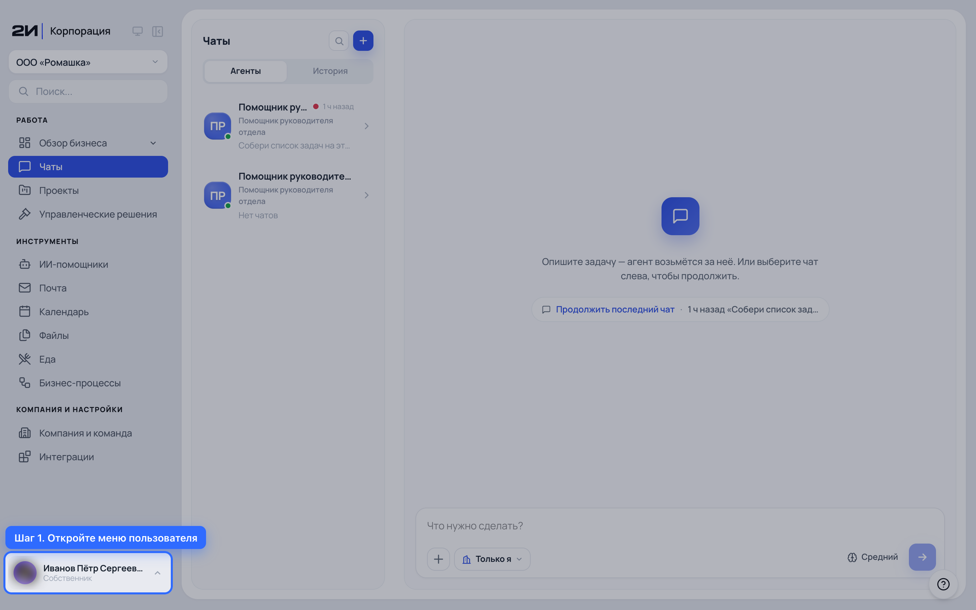Go to Проекты section
976x610 pixels.
point(88,190)
